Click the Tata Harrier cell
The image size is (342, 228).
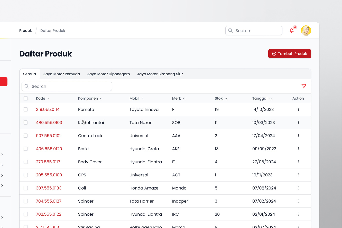142,201
